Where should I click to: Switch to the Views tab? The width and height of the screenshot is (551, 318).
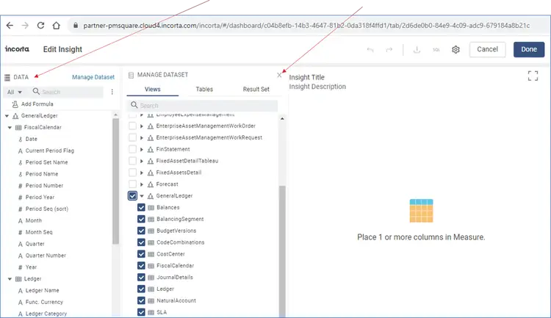[x=153, y=90]
